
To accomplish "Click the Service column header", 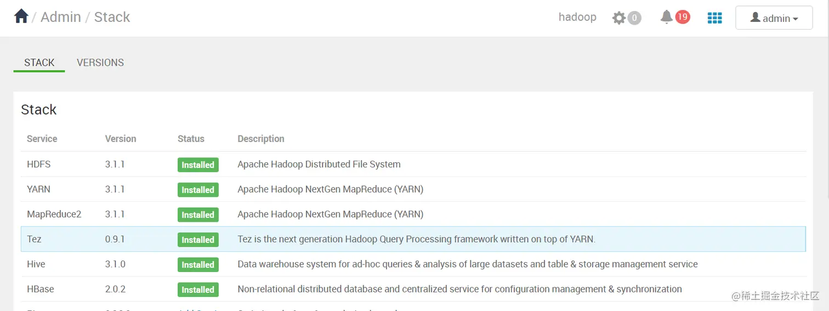I will point(42,139).
